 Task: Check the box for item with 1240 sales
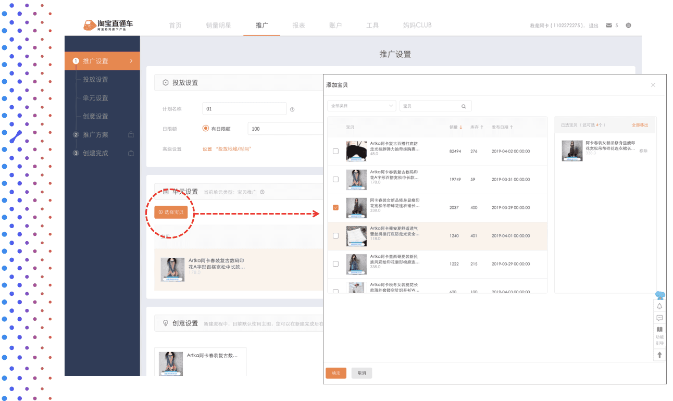click(x=335, y=235)
